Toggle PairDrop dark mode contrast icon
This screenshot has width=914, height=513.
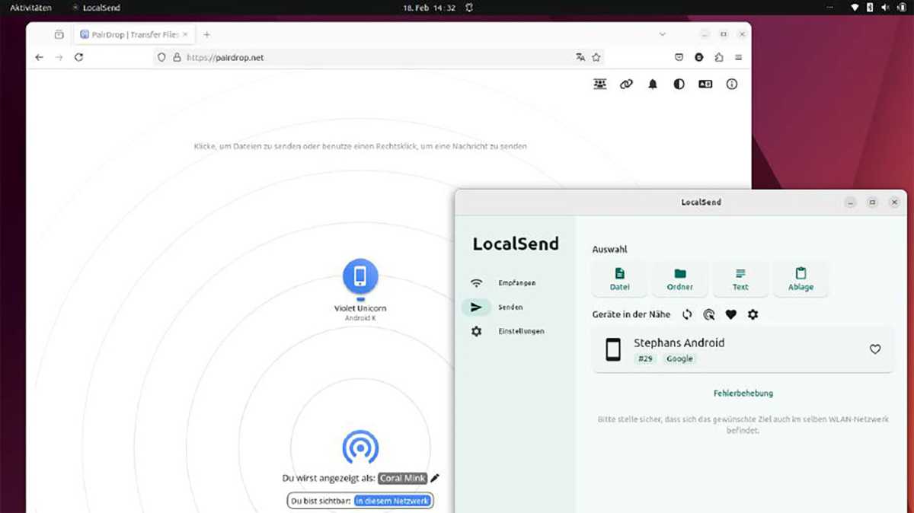point(678,84)
